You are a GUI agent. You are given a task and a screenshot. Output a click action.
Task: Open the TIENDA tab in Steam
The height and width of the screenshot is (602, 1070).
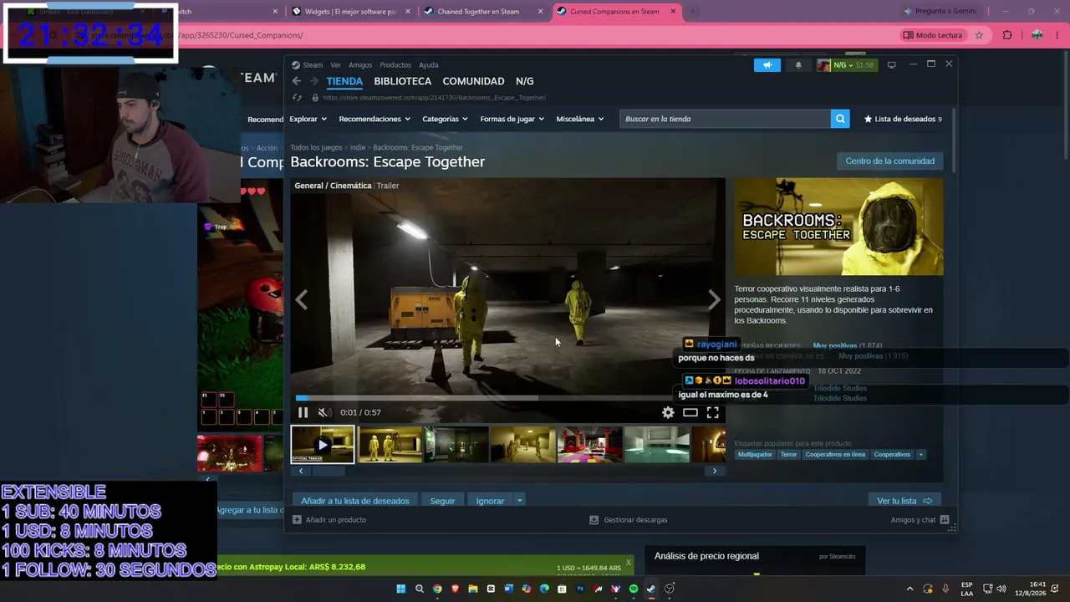[x=344, y=81]
